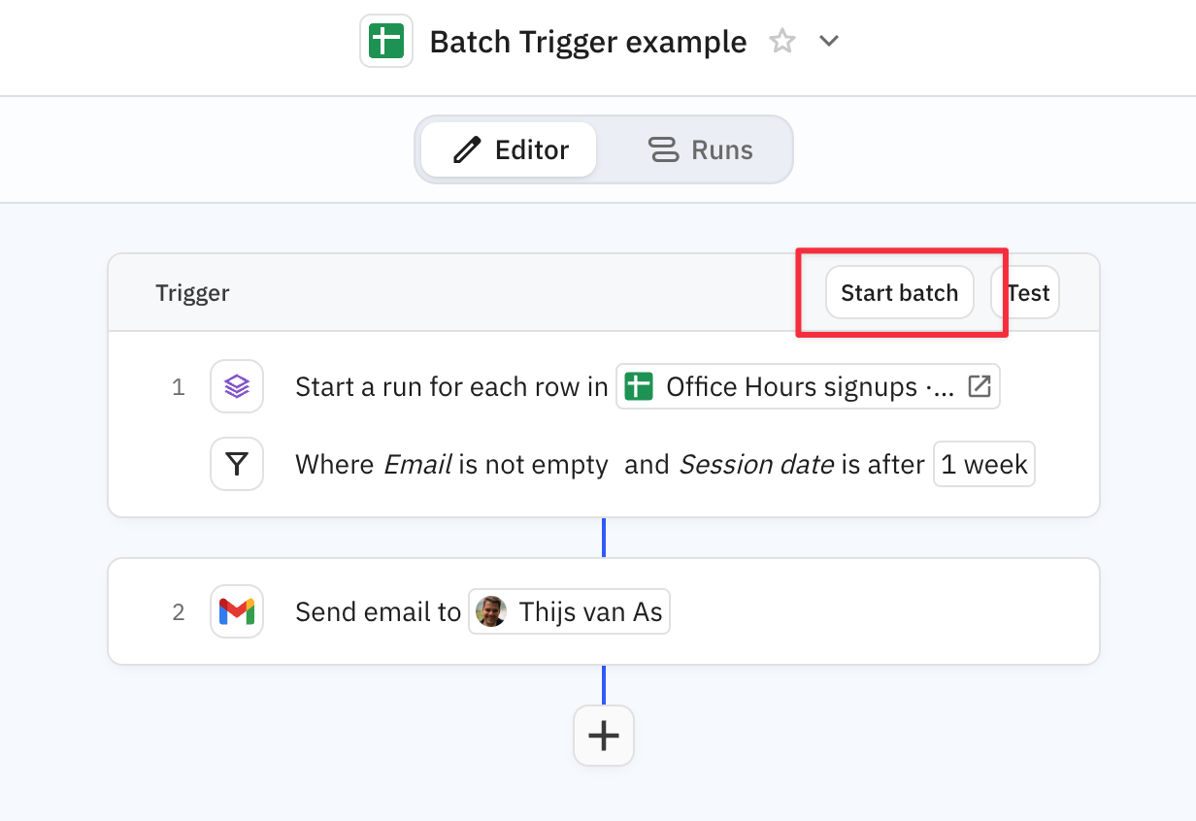
Task: Click the filter funnel icon
Action: (x=237, y=465)
